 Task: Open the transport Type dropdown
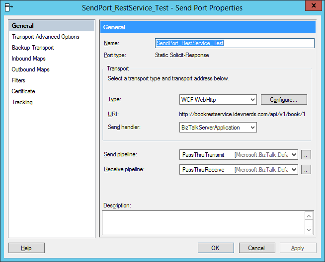pos(218,100)
